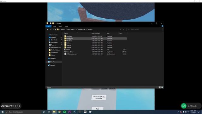Click Calibrate Hand Position and Rotation button
202x114 pixels.
99,98
